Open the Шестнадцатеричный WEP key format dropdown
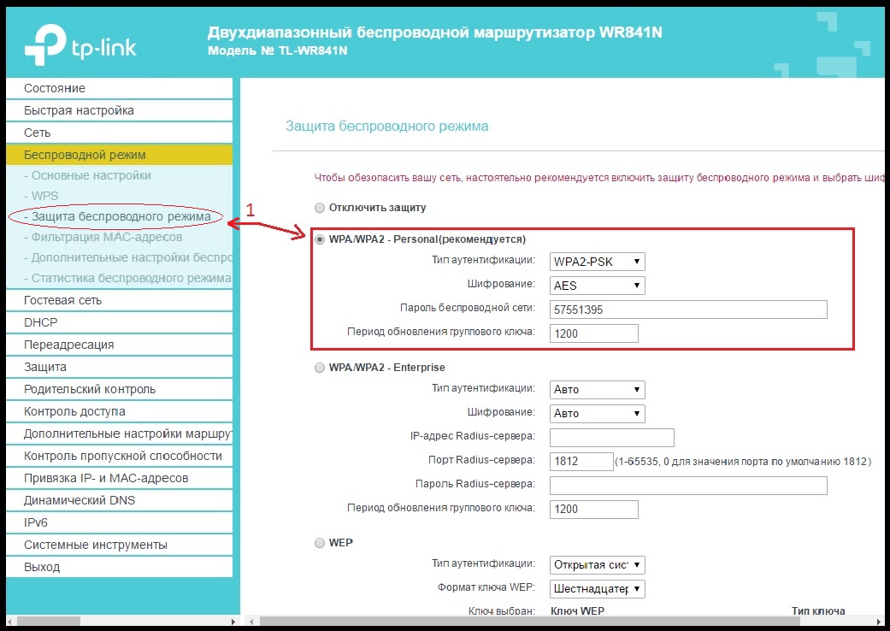 (x=597, y=588)
